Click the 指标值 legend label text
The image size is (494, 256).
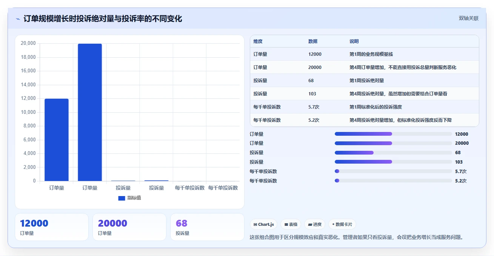tap(134, 198)
